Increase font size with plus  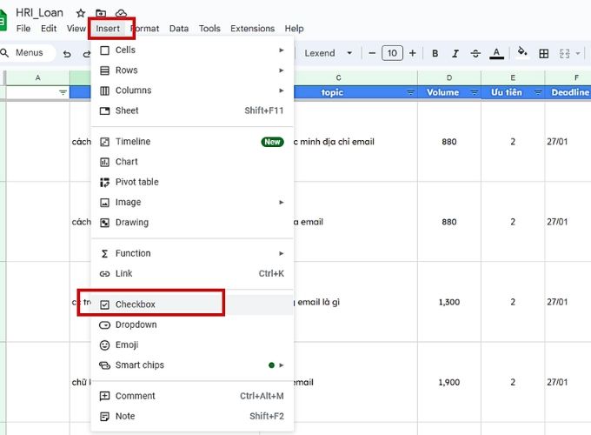(412, 53)
